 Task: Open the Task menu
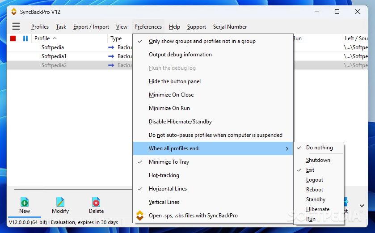click(61, 27)
